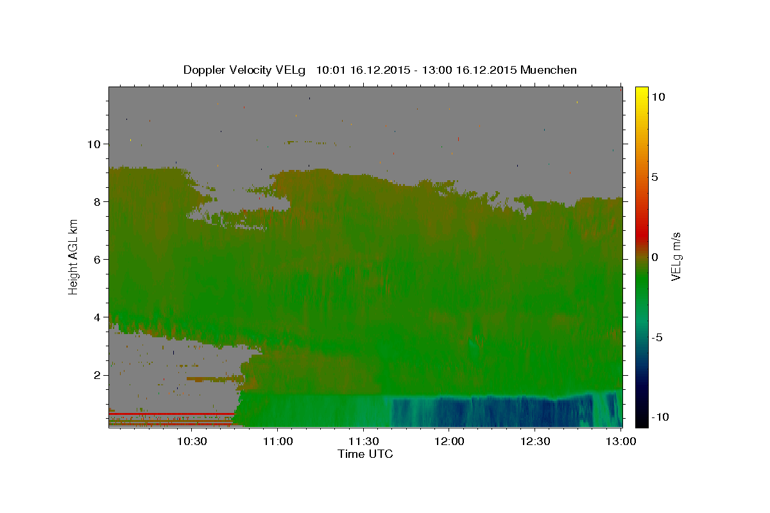Click the colorbar value label 0
Viewport: 770px width, 513px height.
pyautogui.click(x=654, y=257)
